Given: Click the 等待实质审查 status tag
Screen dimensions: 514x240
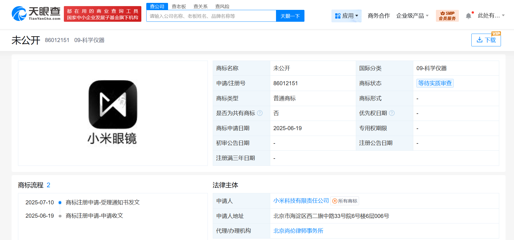Looking at the screenshot, I should tap(435, 83).
